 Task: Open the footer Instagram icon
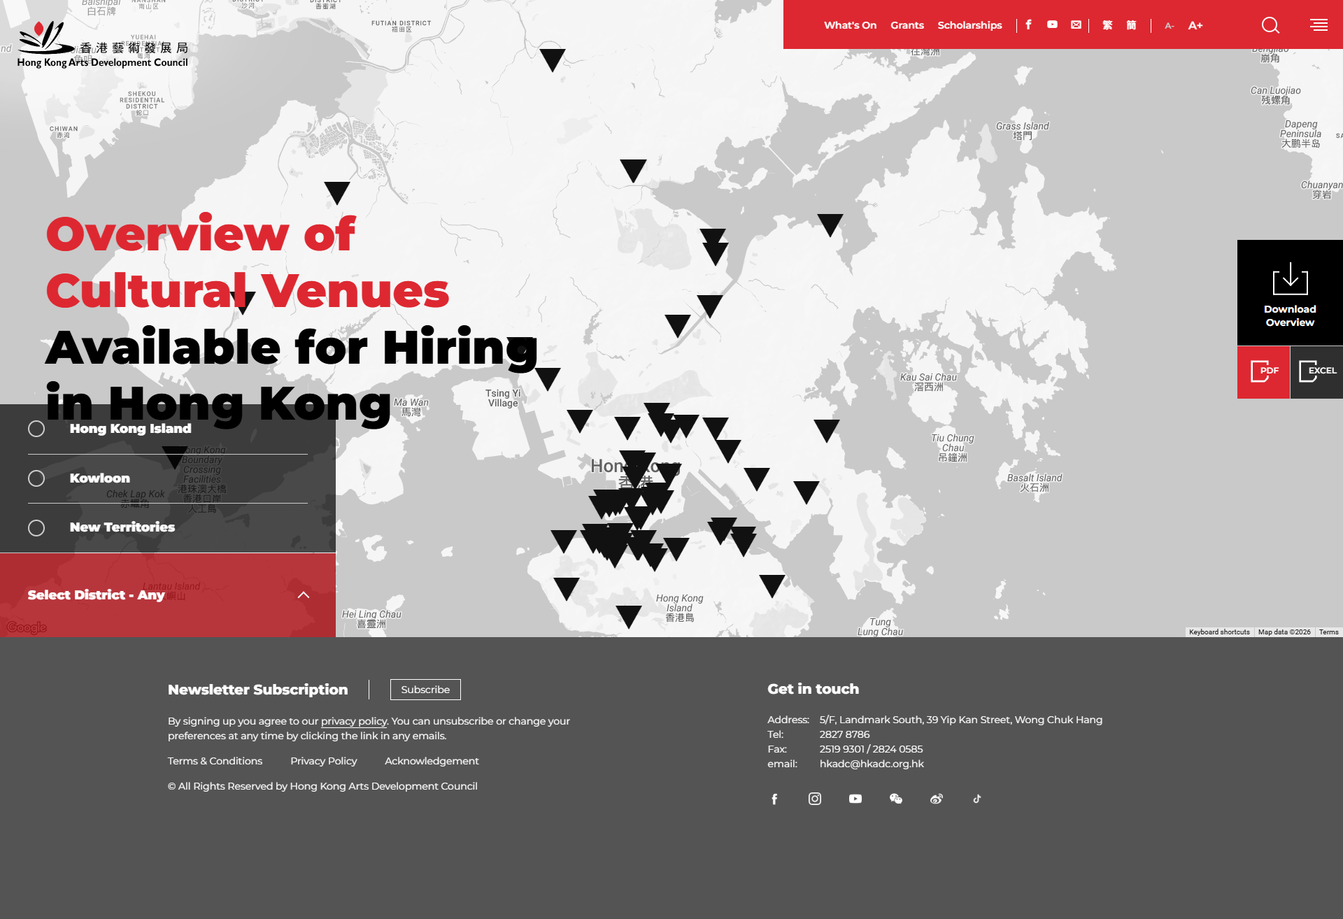pos(815,799)
